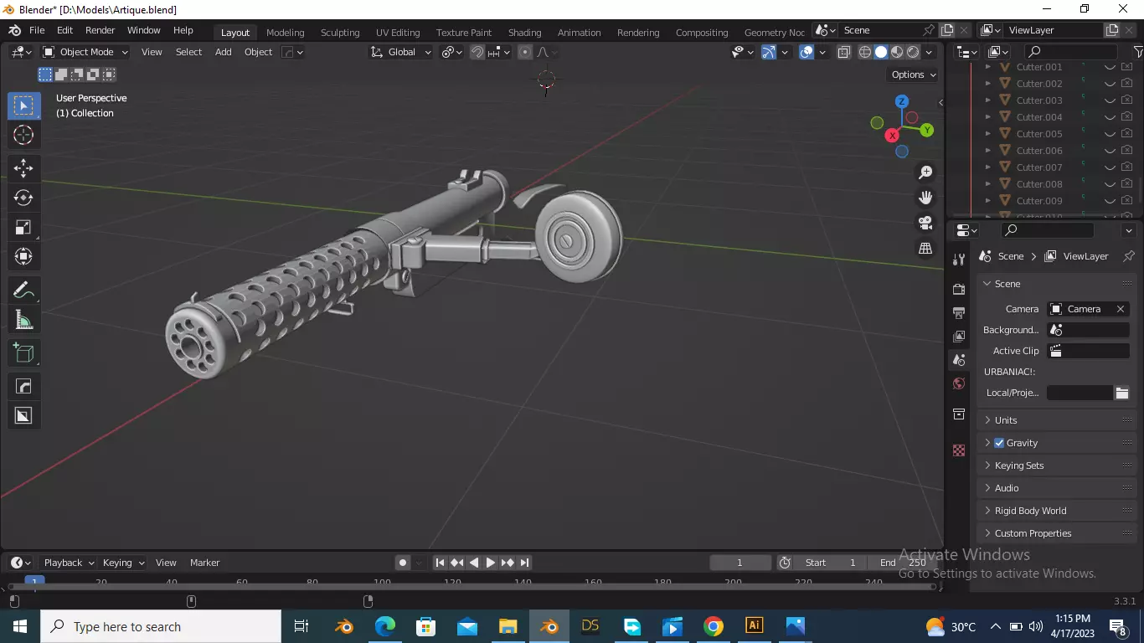
Task: Toggle auto keying record button
Action: [403, 563]
